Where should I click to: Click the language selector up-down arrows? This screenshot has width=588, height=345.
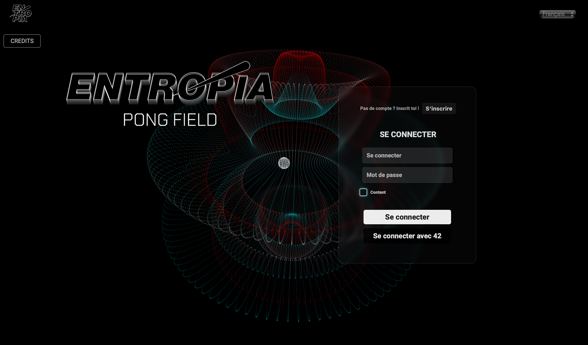point(572,14)
